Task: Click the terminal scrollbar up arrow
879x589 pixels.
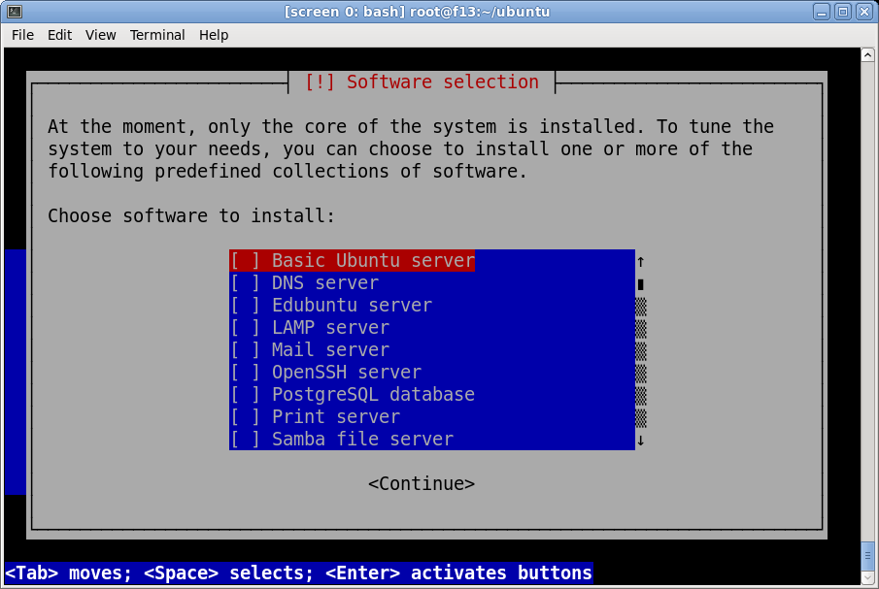Action: [867, 55]
